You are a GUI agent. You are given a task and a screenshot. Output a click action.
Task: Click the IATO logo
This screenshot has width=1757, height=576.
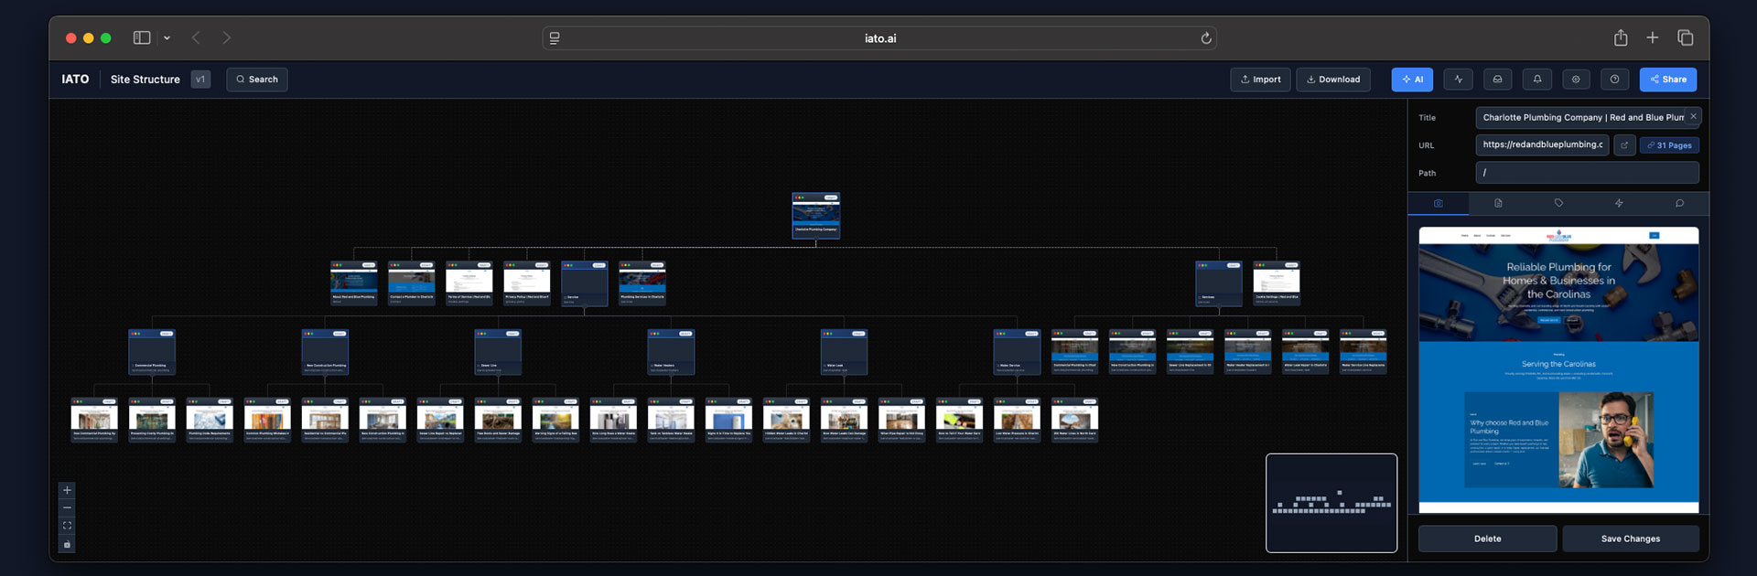point(75,80)
